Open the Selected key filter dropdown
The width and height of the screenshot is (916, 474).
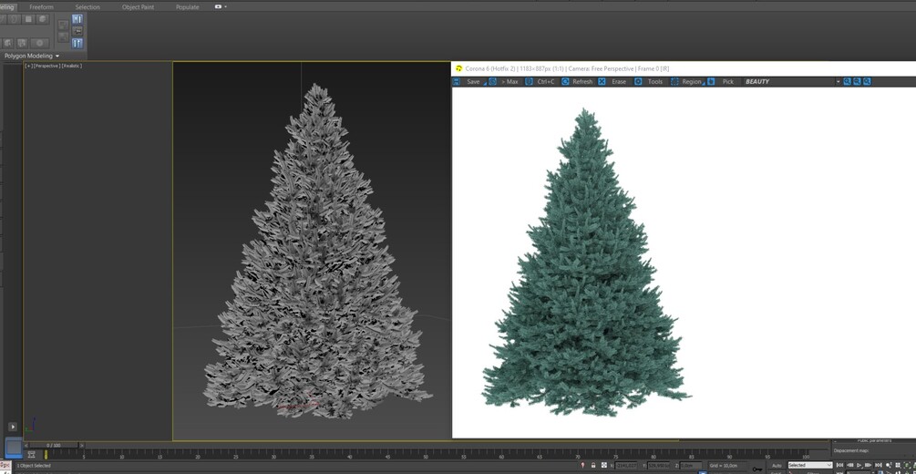809,465
